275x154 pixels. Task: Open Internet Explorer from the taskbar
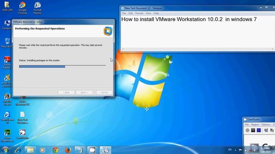coord(18,150)
